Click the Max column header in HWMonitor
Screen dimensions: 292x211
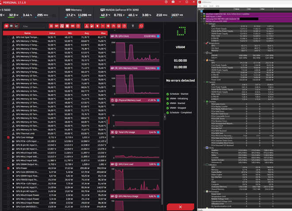267,9
